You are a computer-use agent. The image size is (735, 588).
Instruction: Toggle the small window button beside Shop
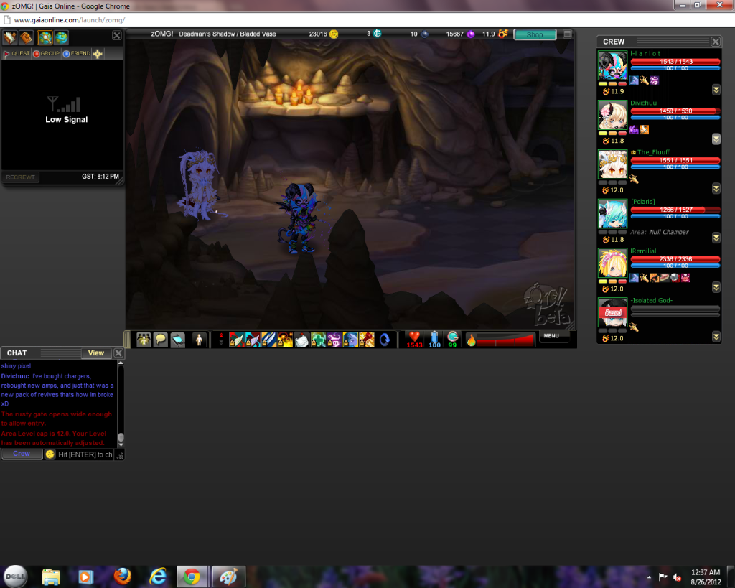click(x=567, y=34)
